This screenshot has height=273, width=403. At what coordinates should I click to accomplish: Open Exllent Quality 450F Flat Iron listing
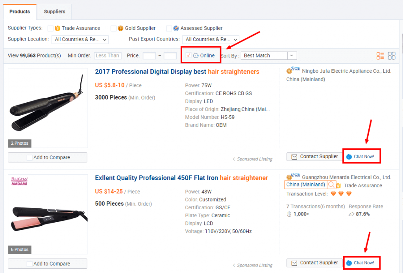pyautogui.click(x=181, y=178)
